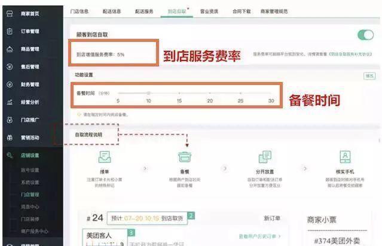Image resolution: width=382 pixels, height=246 pixels.
Task: Click the 备餐时间 slider handle
Action: click(148, 93)
